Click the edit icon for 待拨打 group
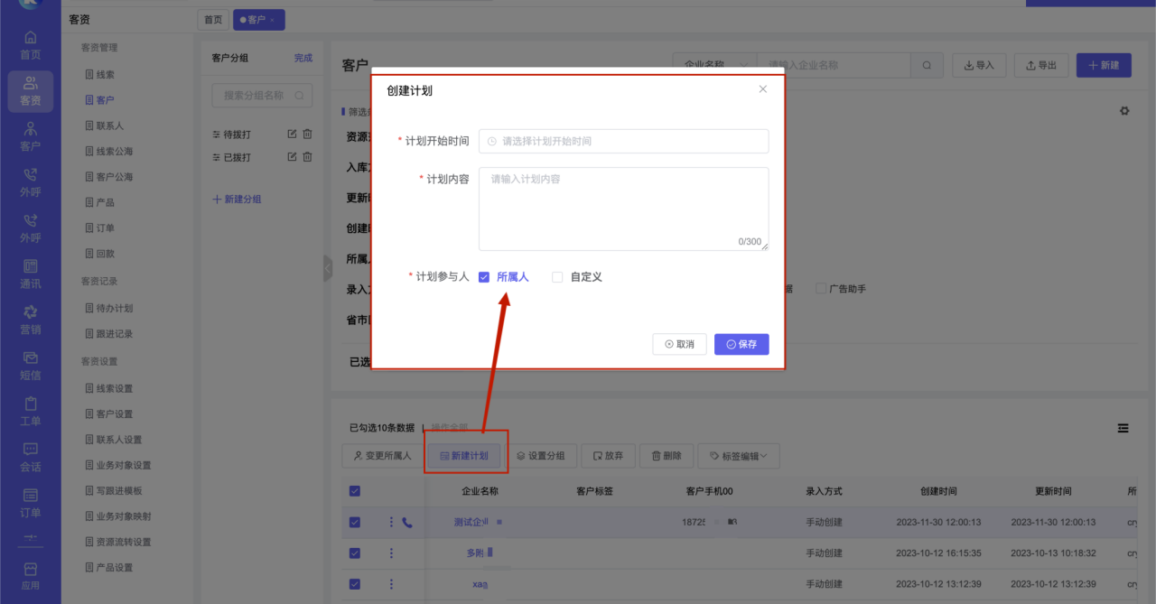Screen dimensions: 1156x604 (292, 135)
